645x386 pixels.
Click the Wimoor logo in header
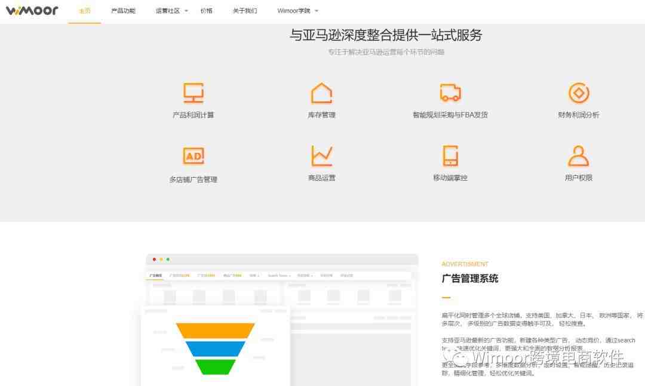point(32,11)
